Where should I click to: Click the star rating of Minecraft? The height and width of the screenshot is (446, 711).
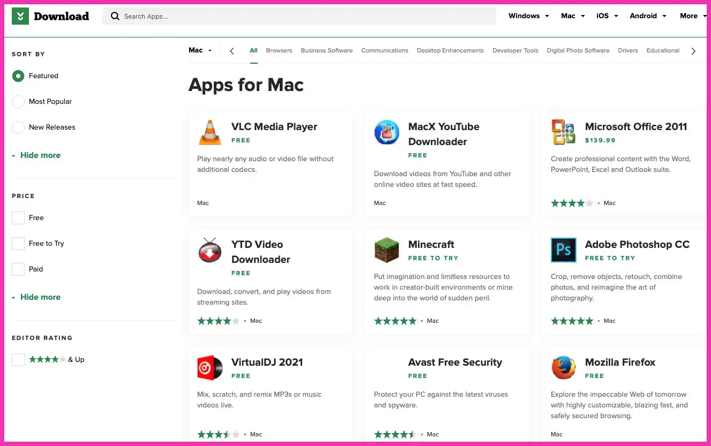tap(395, 321)
